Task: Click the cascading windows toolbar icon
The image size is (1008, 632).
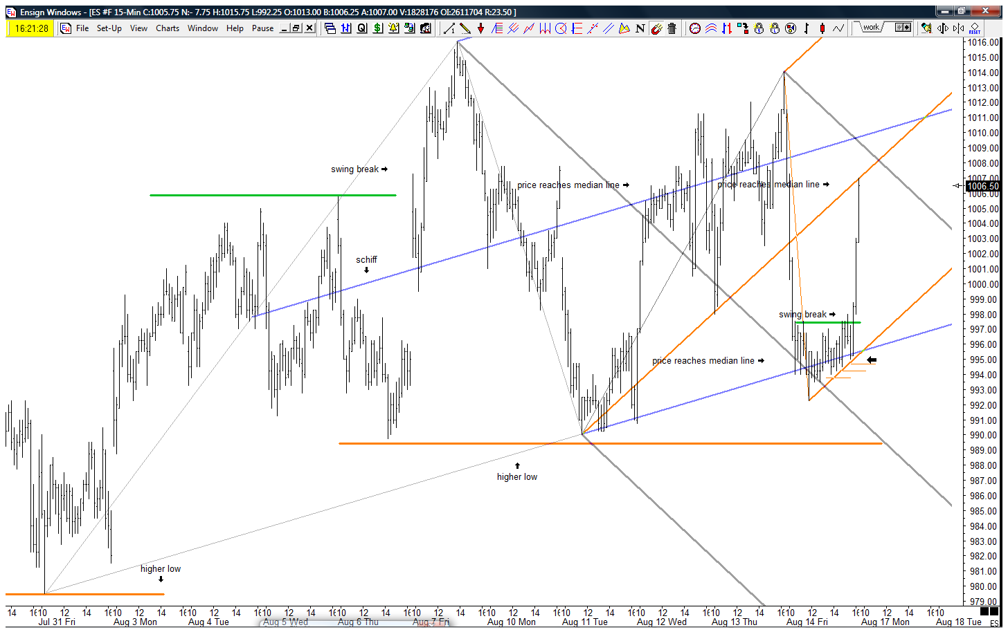Action: tap(330, 28)
